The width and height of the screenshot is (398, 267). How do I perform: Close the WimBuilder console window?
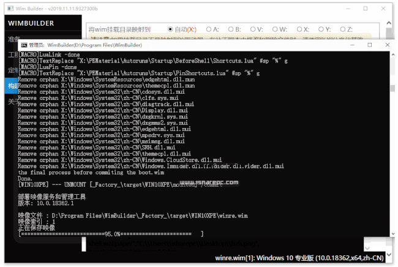pos(388,45)
